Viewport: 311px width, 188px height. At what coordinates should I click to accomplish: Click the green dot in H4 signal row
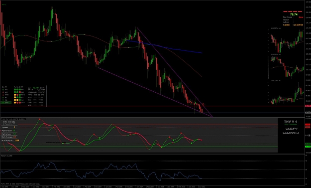pyautogui.click(x=20, y=100)
